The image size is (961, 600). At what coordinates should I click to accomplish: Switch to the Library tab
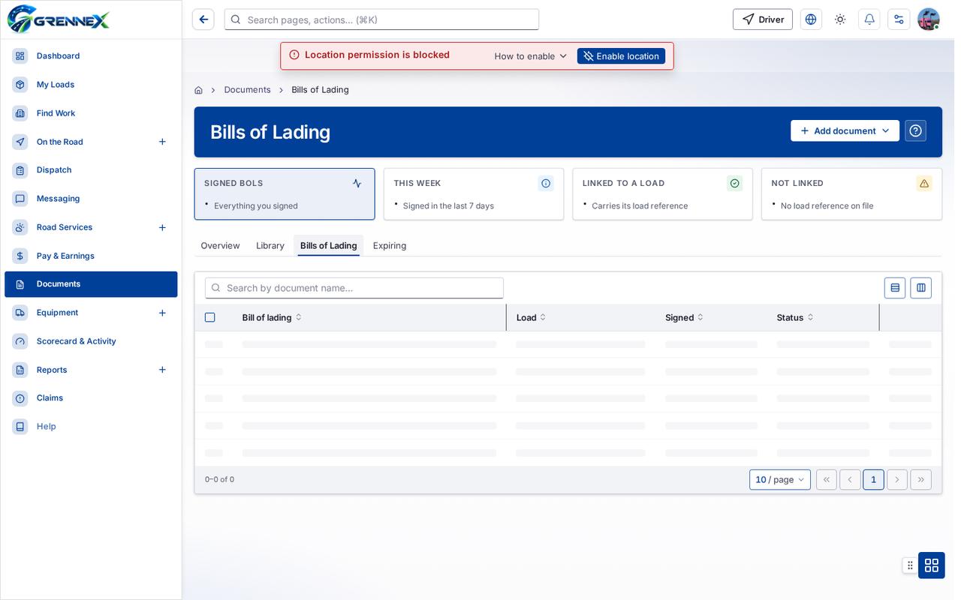(270, 246)
